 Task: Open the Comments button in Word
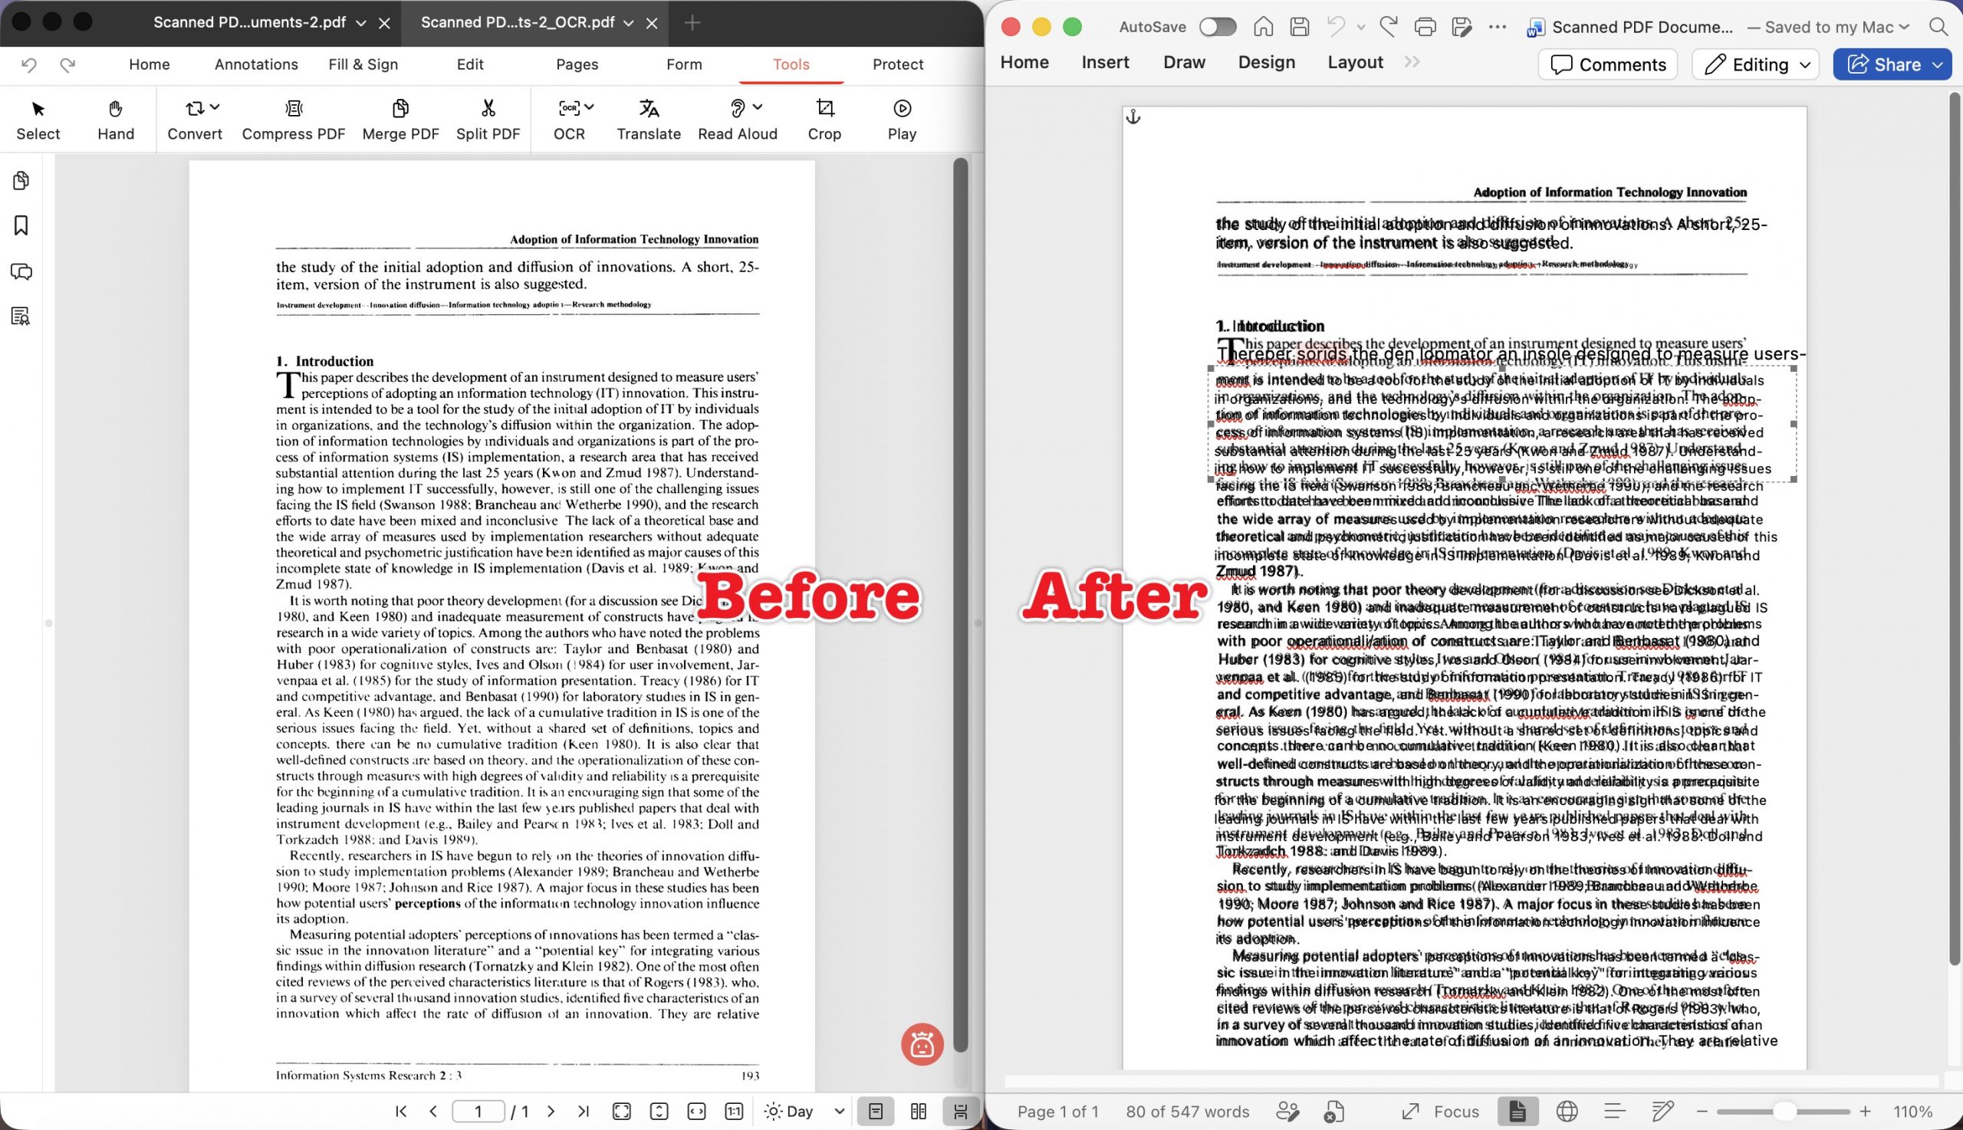[1607, 64]
